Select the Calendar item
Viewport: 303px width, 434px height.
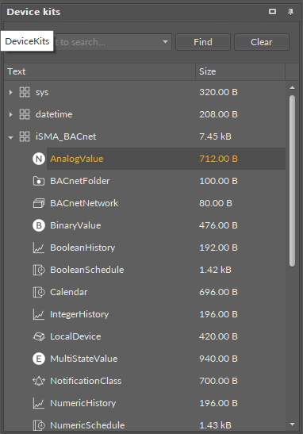[69, 292]
